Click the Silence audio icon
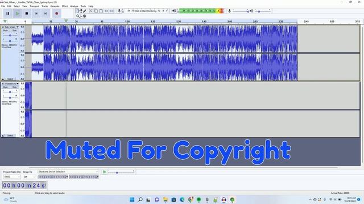This screenshot has width=364, height=204. 111,11
